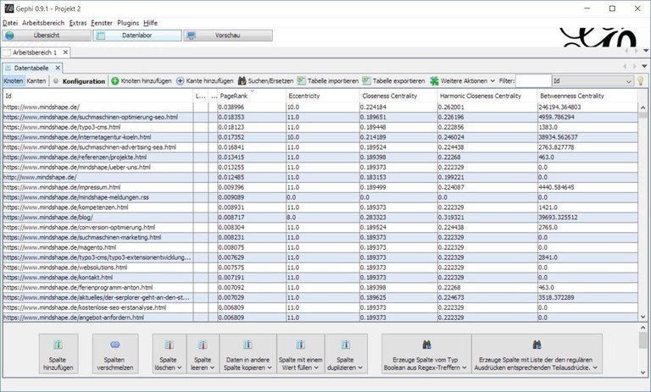
Task: Expand the Teilausdrücke column dropdown arrow
Action: pyautogui.click(x=595, y=368)
